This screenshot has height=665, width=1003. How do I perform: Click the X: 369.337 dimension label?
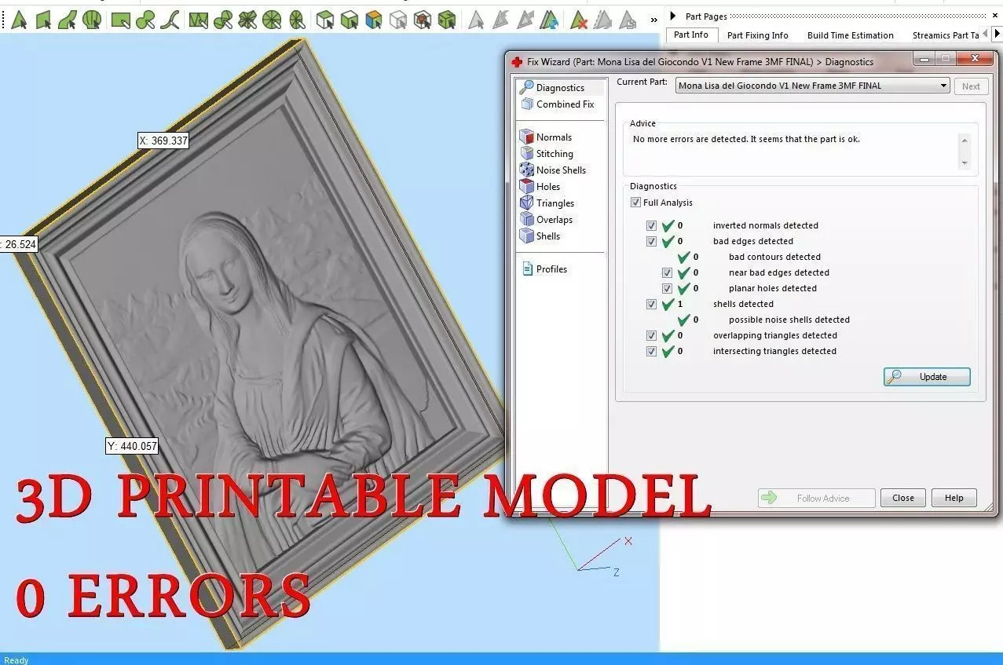pyautogui.click(x=163, y=141)
